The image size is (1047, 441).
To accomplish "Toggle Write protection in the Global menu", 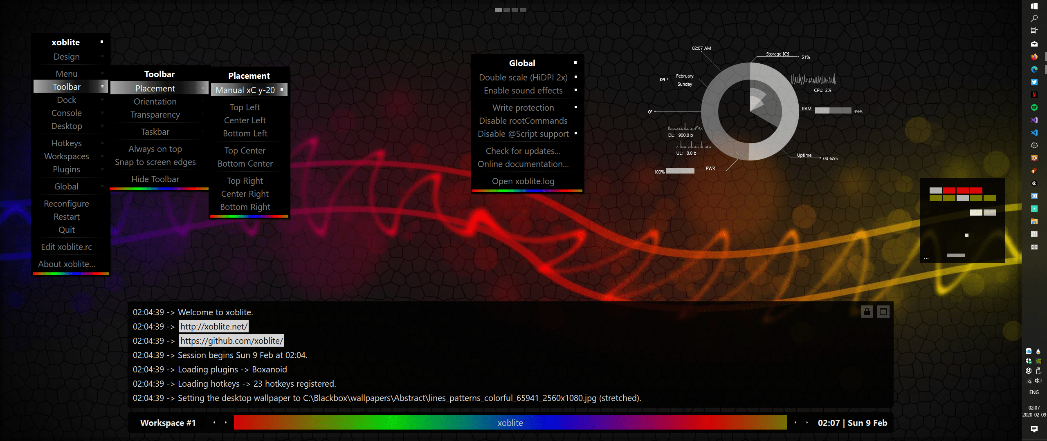I will [523, 107].
